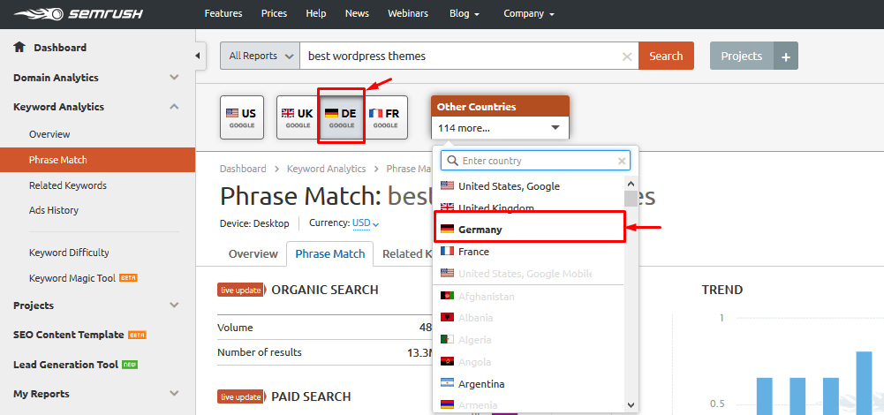Open Prices in the top navigation
Image resolution: width=884 pixels, height=415 pixels.
(x=274, y=13)
